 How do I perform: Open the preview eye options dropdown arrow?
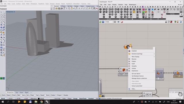120,22
